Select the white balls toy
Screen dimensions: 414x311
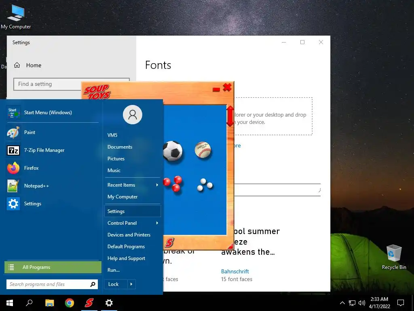205,185
